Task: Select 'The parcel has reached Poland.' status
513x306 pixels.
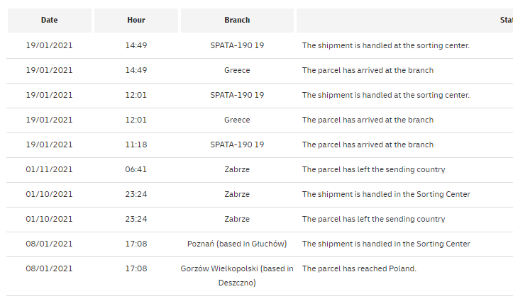Action: [359, 269]
